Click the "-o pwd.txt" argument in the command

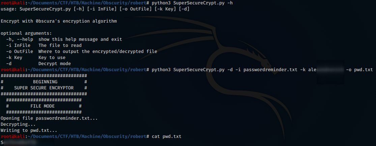[359, 70]
